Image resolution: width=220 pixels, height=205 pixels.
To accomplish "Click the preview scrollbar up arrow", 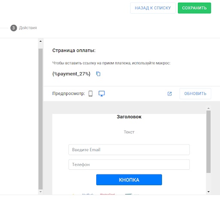I will click(x=208, y=108).
